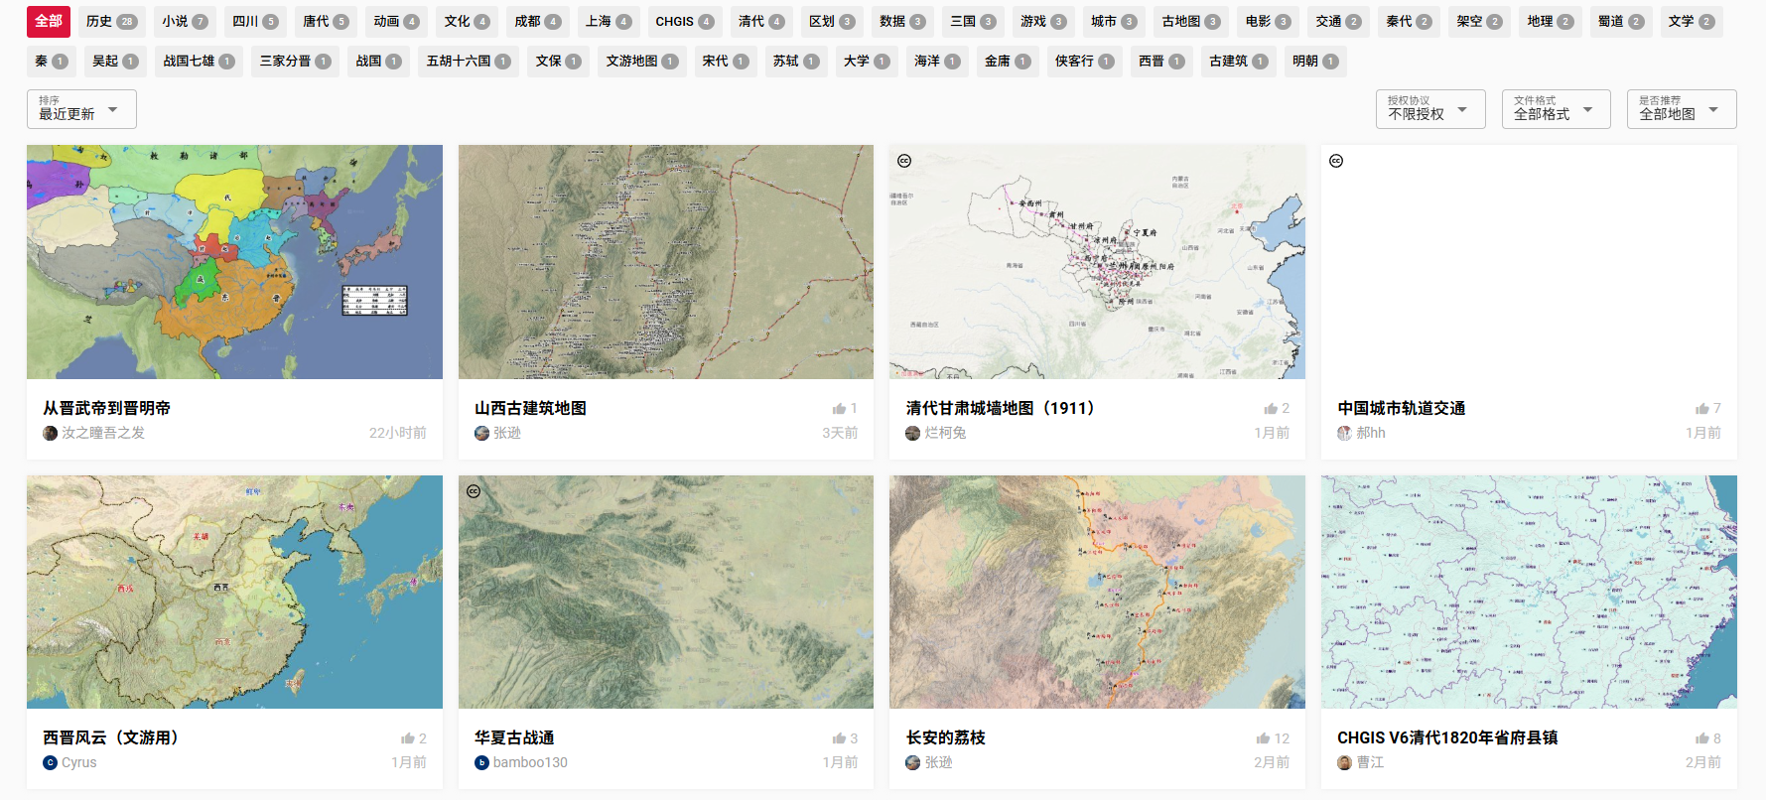Expand the 授权协议 license dropdown
Viewport: 1766px width, 800px height.
point(1429,109)
